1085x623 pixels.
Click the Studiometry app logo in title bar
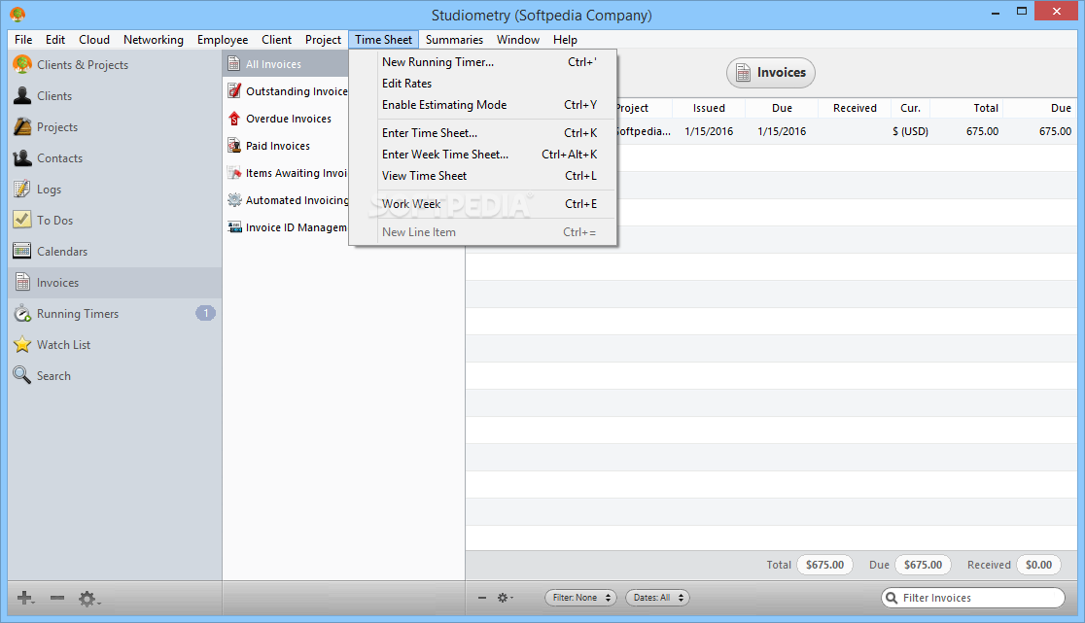(x=17, y=14)
